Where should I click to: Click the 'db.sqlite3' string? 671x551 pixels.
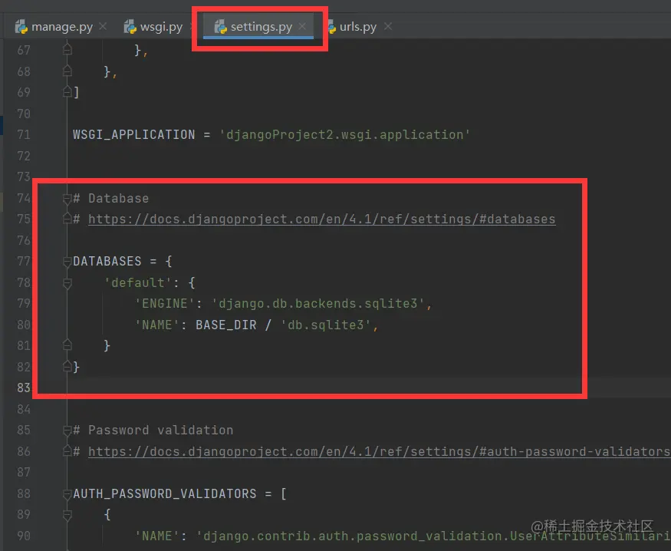326,325
